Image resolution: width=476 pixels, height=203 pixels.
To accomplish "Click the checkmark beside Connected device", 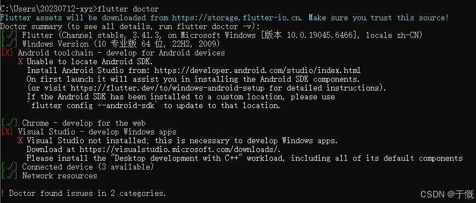I will [x=9, y=167].
